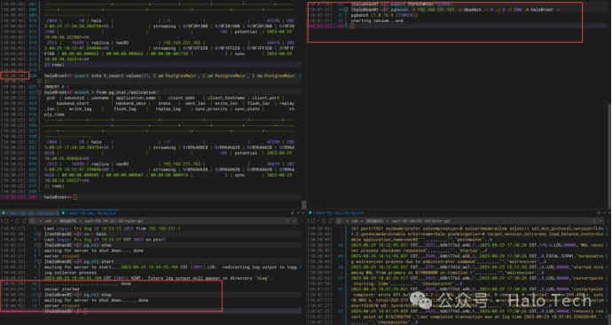
Task: Add new tab in bottom-left pane
Action: [298, 213]
